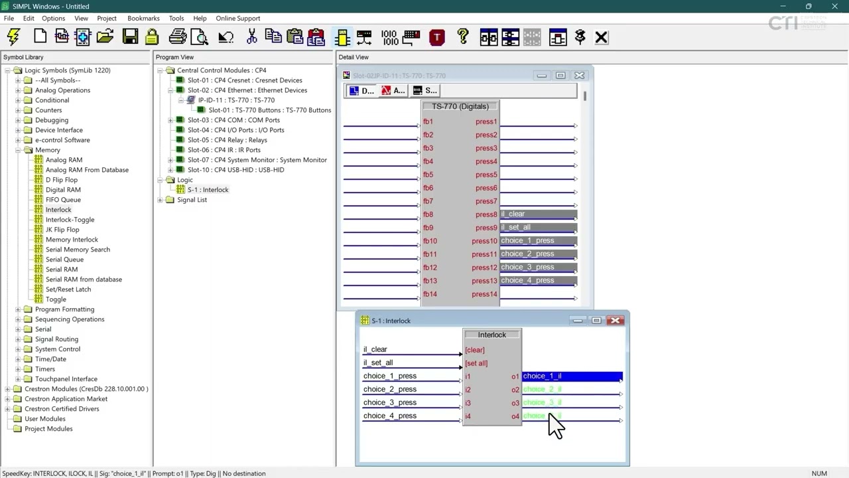Click the tile windows toolbar icon
849x478 pixels.
coord(510,37)
